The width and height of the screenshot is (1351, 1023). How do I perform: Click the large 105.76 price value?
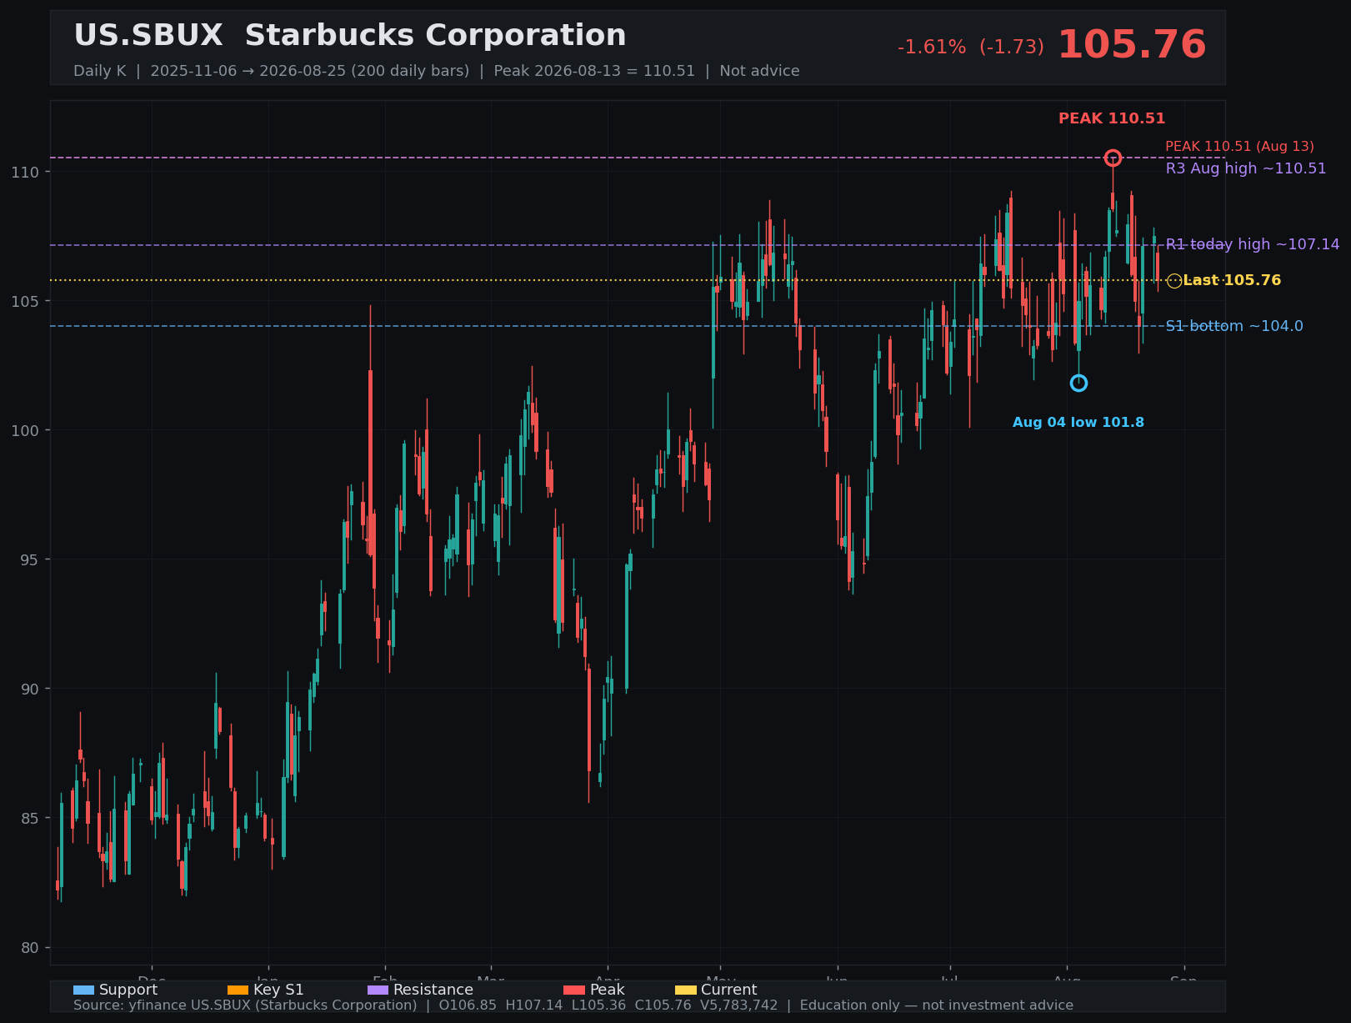1132,45
